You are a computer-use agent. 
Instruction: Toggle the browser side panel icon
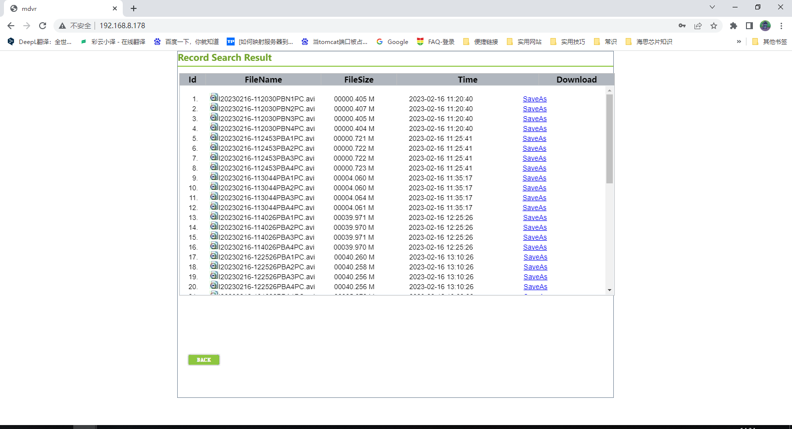749,26
